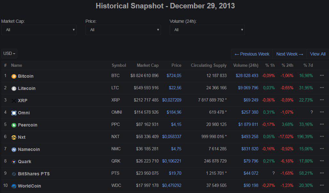The image size is (329, 193).
Task: Open the three-dot menu in XRP row
Action: 322,100
